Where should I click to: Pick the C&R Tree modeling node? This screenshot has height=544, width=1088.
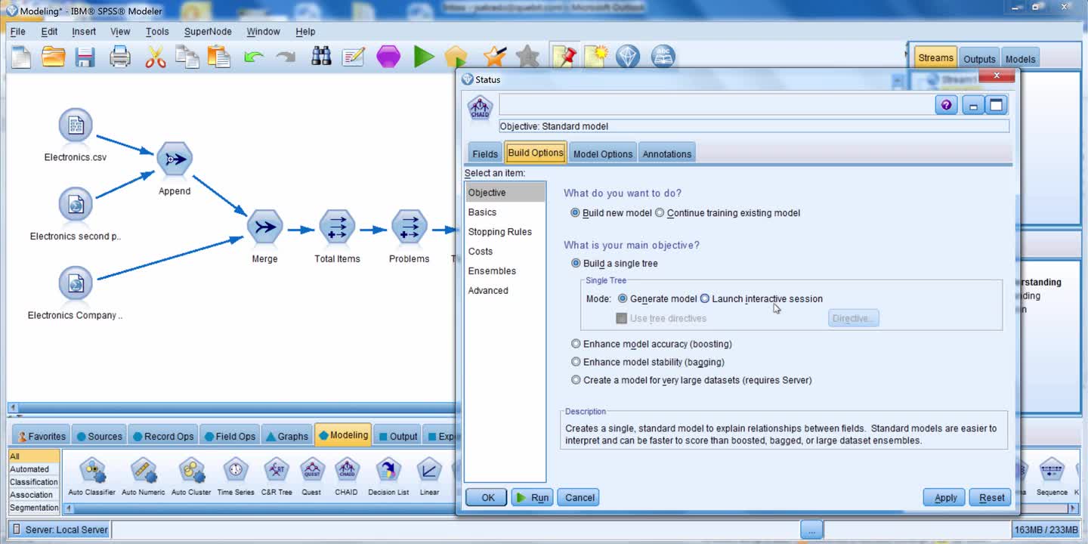tap(277, 471)
